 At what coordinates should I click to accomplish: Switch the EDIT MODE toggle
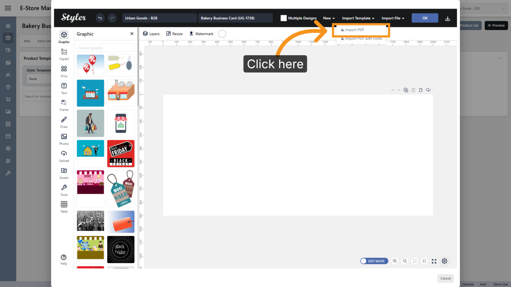[374, 261]
